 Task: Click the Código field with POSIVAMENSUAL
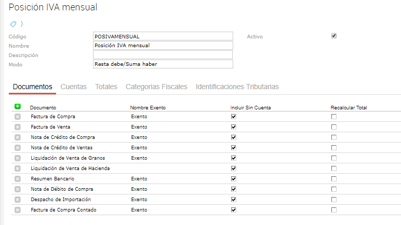tap(163, 36)
